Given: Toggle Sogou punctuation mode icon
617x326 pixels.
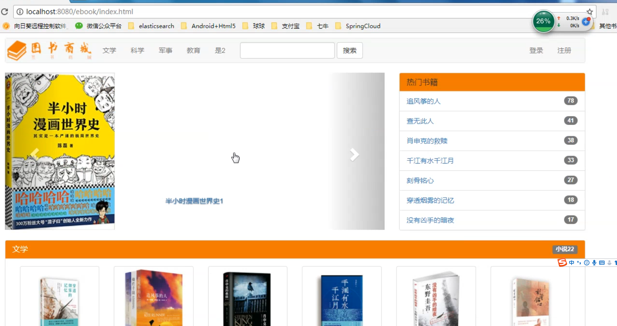Looking at the screenshot, I should 579,263.
